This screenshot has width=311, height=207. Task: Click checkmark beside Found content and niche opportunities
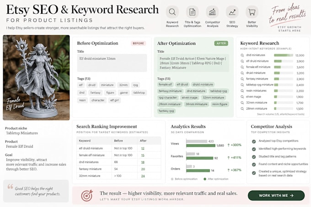[x=254, y=165]
